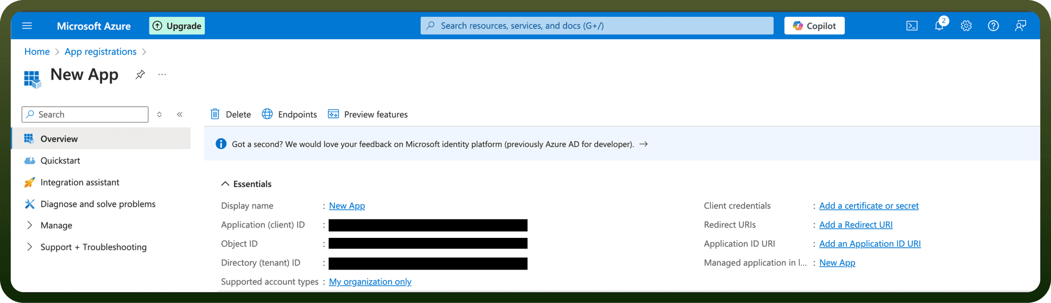Open Endpoints from the toolbar
1051x303 pixels.
click(290, 114)
